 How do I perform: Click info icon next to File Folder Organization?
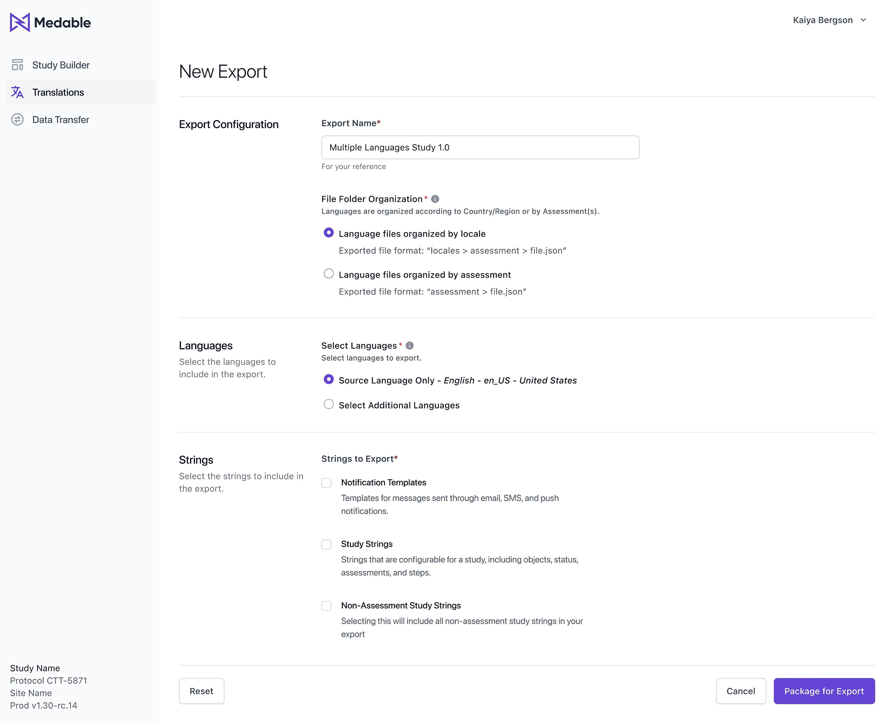click(435, 199)
